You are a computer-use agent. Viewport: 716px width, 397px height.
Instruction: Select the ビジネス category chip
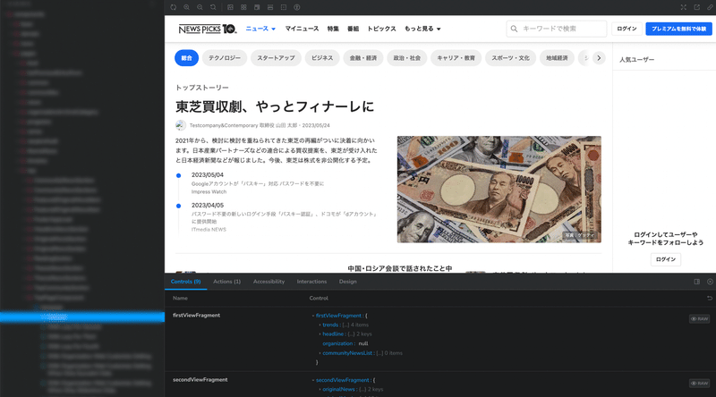click(322, 58)
